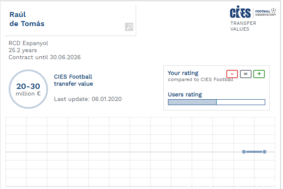Click the red minus rating button
The width and height of the screenshot is (283, 189).
pyautogui.click(x=232, y=74)
